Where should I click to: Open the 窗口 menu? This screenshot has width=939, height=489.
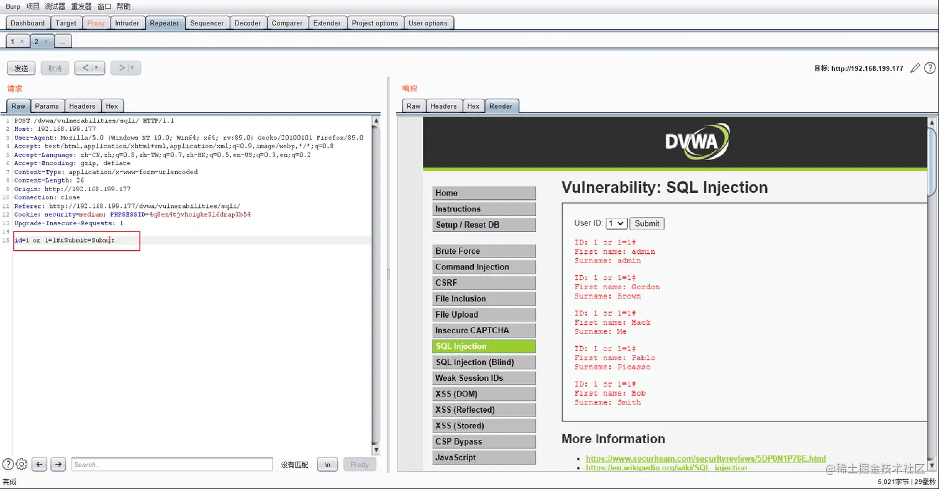104,7
